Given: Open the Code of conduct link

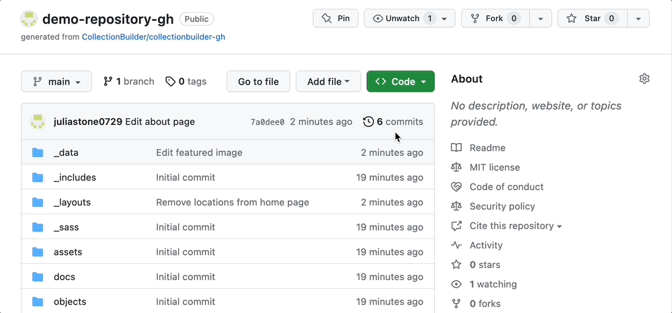Looking at the screenshot, I should [507, 187].
